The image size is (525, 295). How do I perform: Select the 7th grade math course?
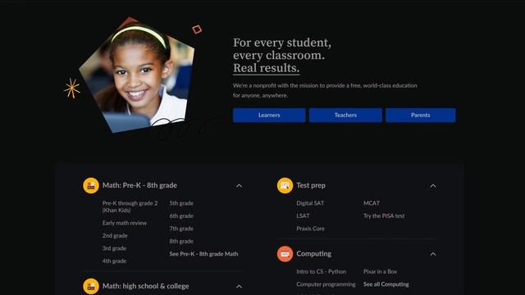pyautogui.click(x=181, y=229)
